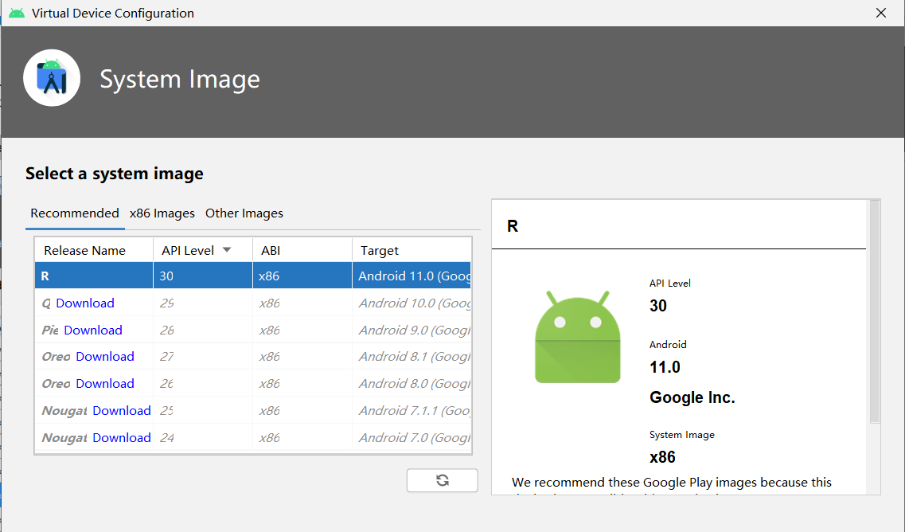Download the Nougat API 25 image
Viewport: 905px width, 532px height.
tap(121, 410)
